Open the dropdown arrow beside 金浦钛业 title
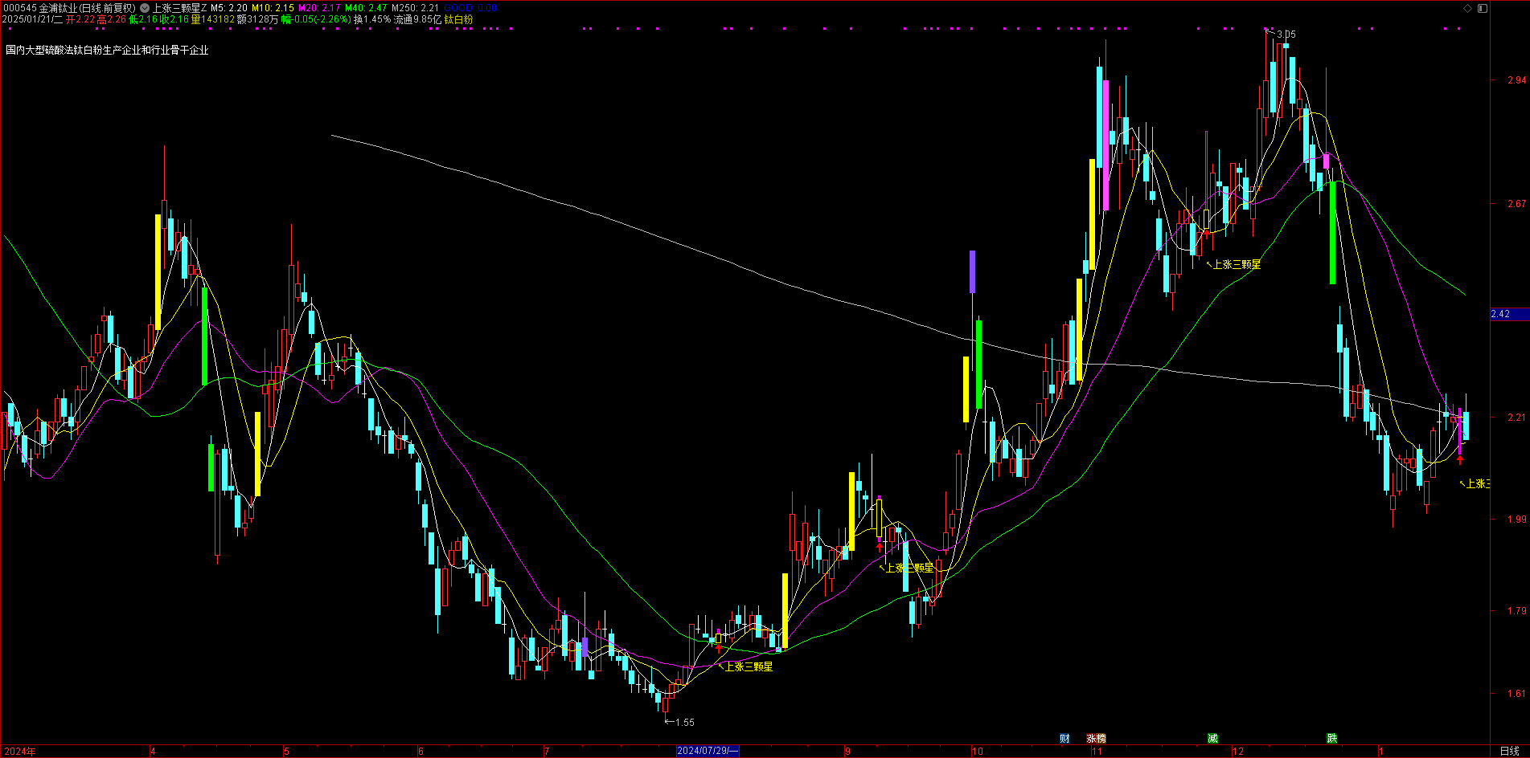 click(145, 8)
